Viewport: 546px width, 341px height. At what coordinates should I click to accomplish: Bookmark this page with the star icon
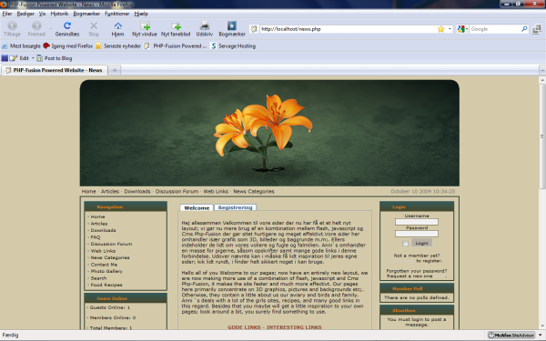(440, 29)
